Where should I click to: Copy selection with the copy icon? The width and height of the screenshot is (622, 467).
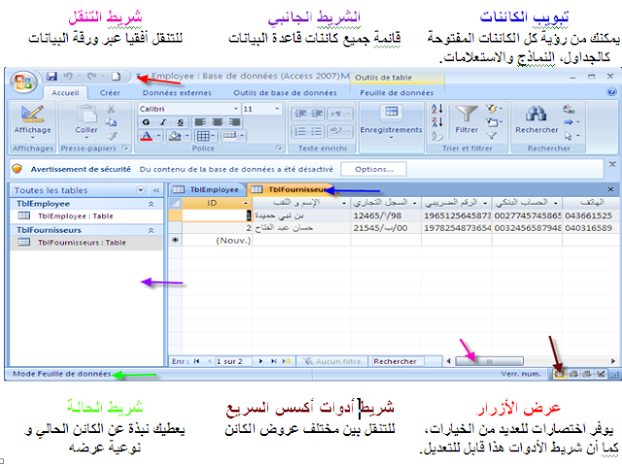point(111,122)
